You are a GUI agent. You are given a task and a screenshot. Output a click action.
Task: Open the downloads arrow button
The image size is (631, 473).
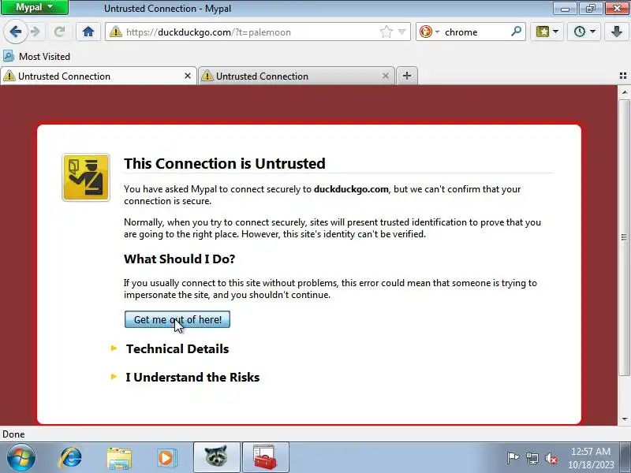coord(617,32)
